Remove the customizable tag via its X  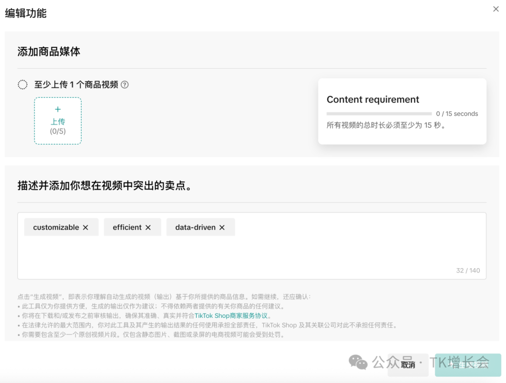[x=85, y=228]
